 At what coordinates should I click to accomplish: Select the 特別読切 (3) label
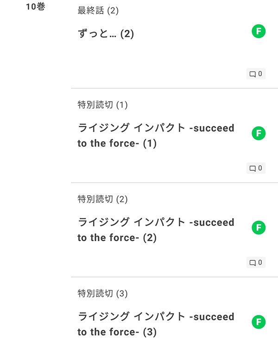pyautogui.click(x=103, y=293)
